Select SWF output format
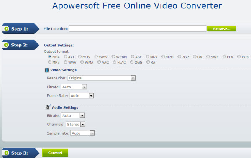Screen dimensions: 251x158 click(208, 56)
